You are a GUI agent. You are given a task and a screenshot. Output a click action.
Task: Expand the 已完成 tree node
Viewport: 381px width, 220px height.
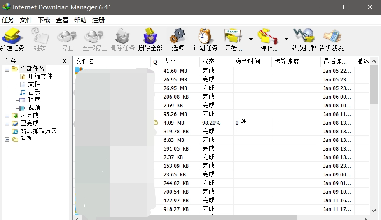pyautogui.click(x=7, y=124)
